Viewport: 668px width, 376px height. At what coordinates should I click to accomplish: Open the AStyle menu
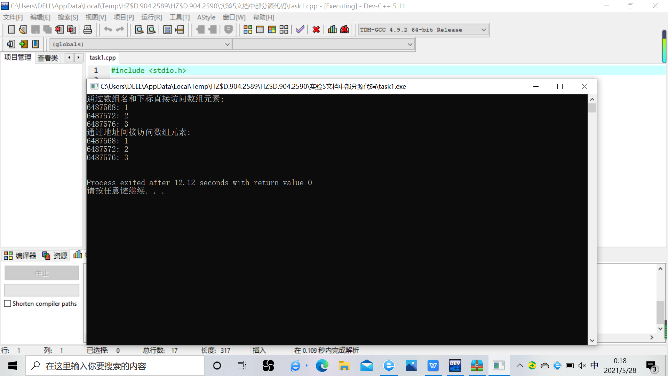206,17
